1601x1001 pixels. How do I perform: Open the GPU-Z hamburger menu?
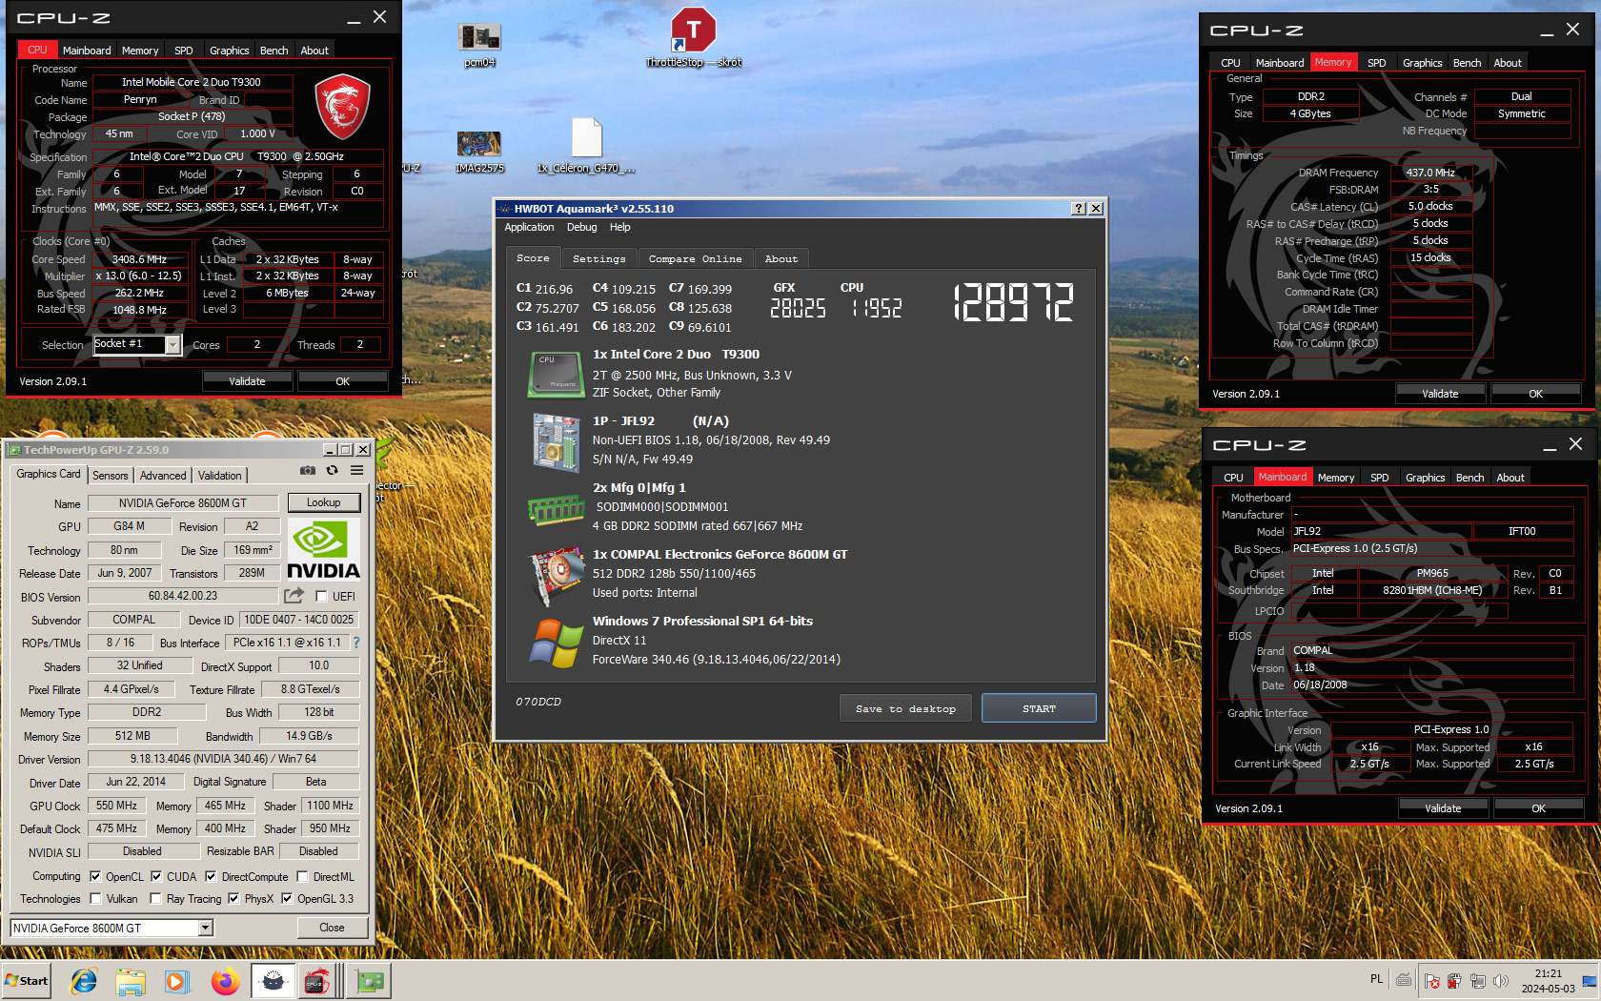[x=356, y=471]
